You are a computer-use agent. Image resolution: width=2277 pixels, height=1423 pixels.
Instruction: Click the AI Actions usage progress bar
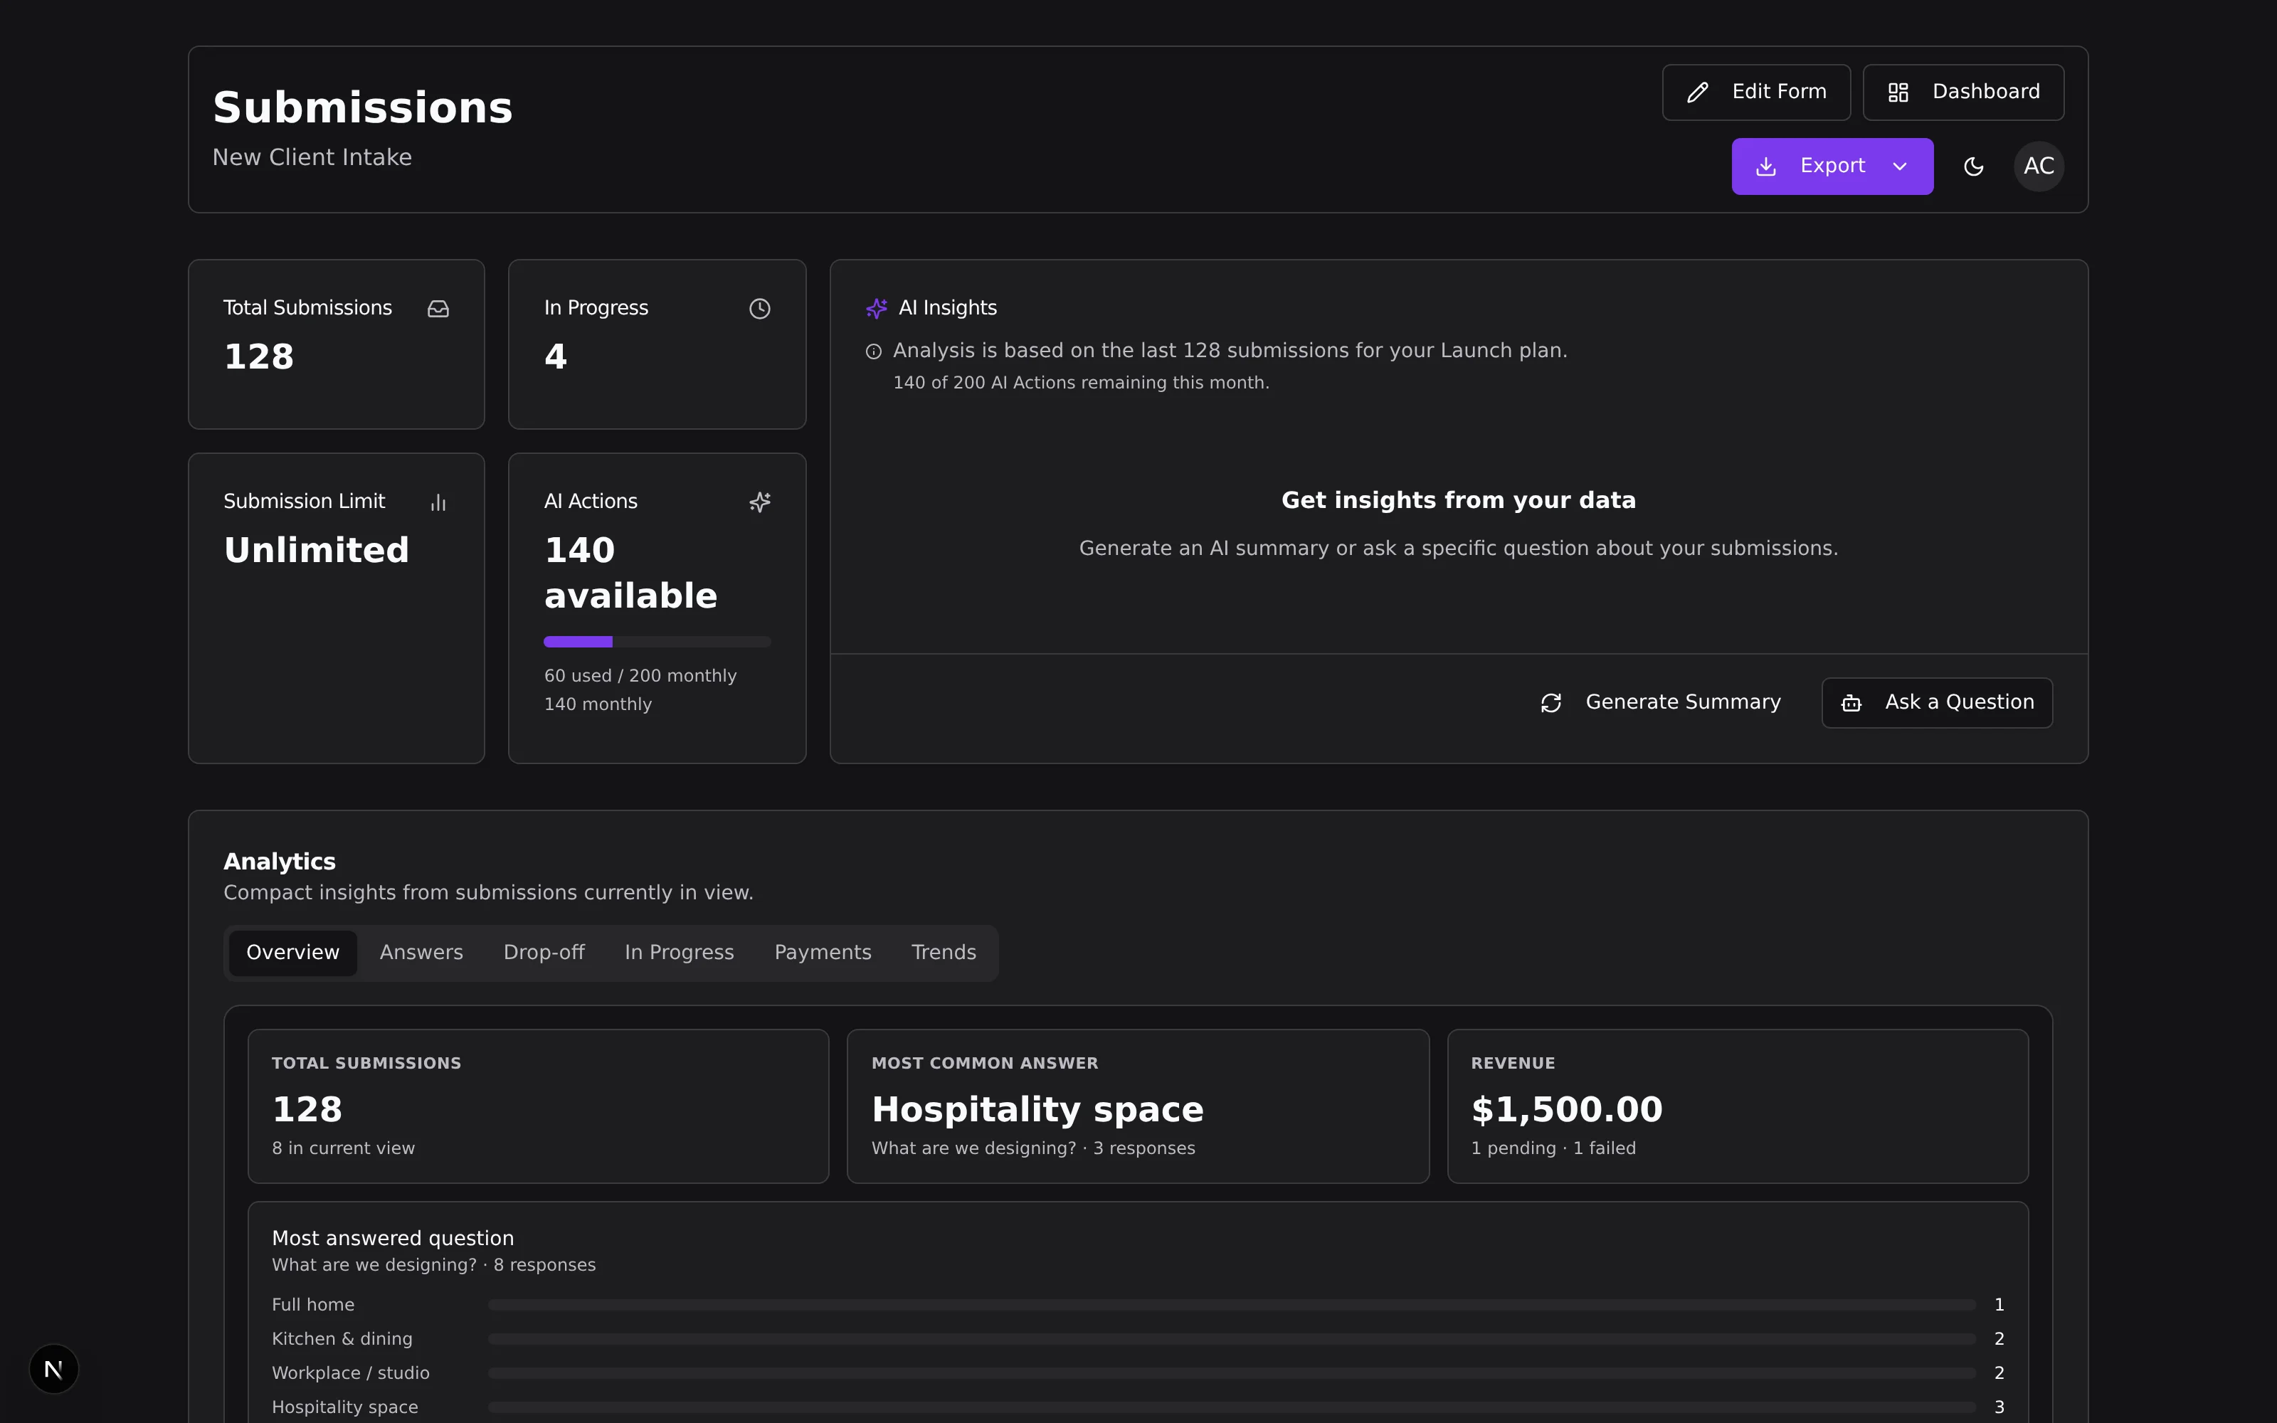(x=657, y=642)
